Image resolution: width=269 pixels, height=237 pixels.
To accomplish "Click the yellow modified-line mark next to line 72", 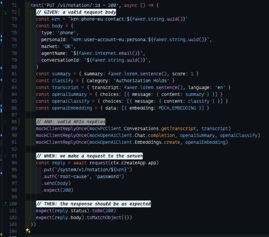I will 19,12.
